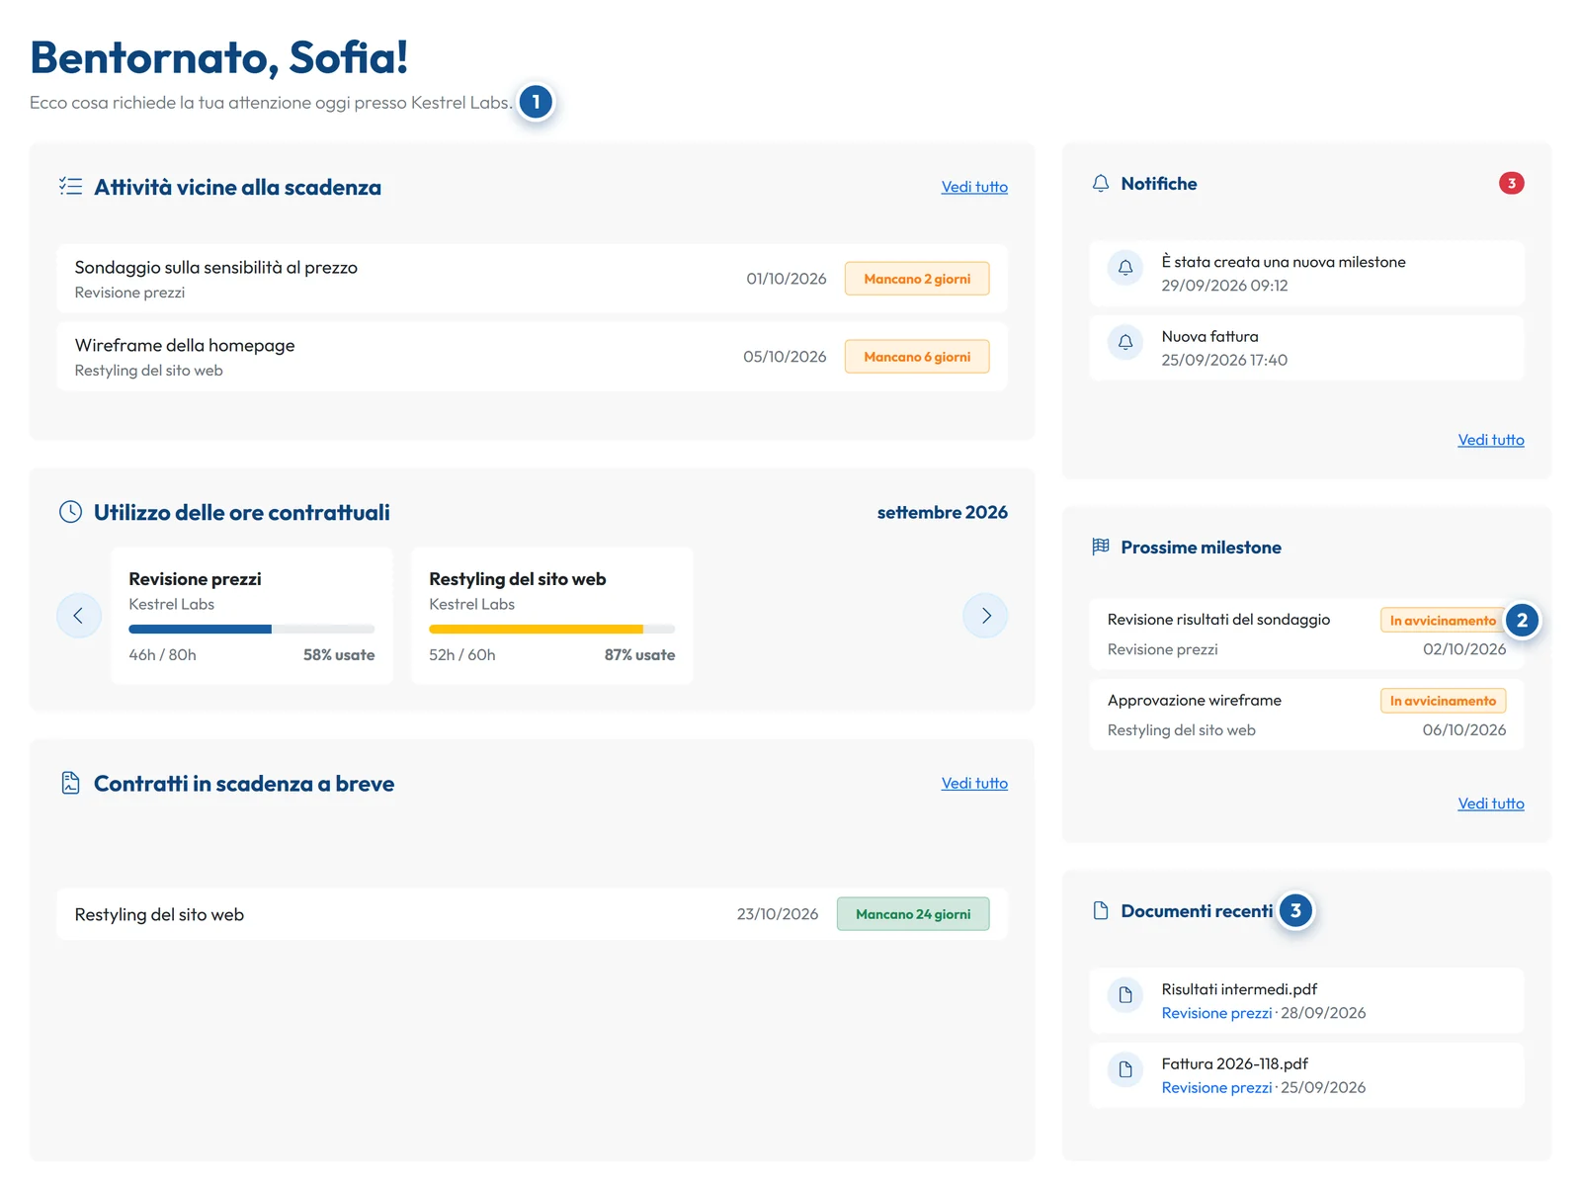The image size is (1581, 1186).
Task: Open the Nuova fattura notification
Action: (1306, 348)
